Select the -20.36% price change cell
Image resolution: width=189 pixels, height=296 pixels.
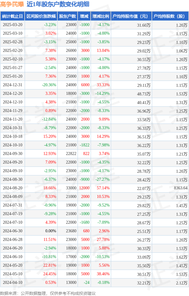pos(49,85)
